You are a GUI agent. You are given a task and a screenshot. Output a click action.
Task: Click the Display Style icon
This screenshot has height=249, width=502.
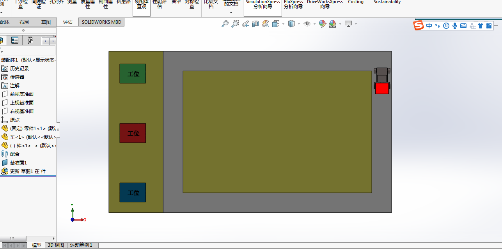[x=291, y=24]
